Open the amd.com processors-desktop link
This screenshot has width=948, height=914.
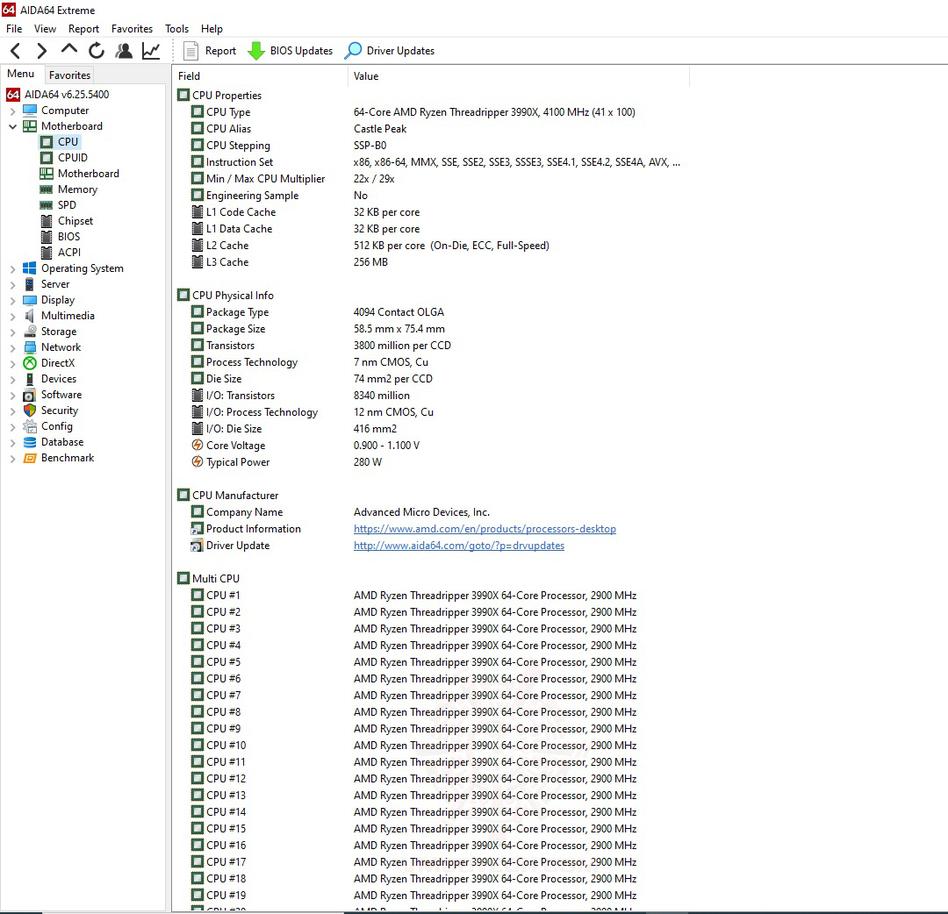point(485,529)
